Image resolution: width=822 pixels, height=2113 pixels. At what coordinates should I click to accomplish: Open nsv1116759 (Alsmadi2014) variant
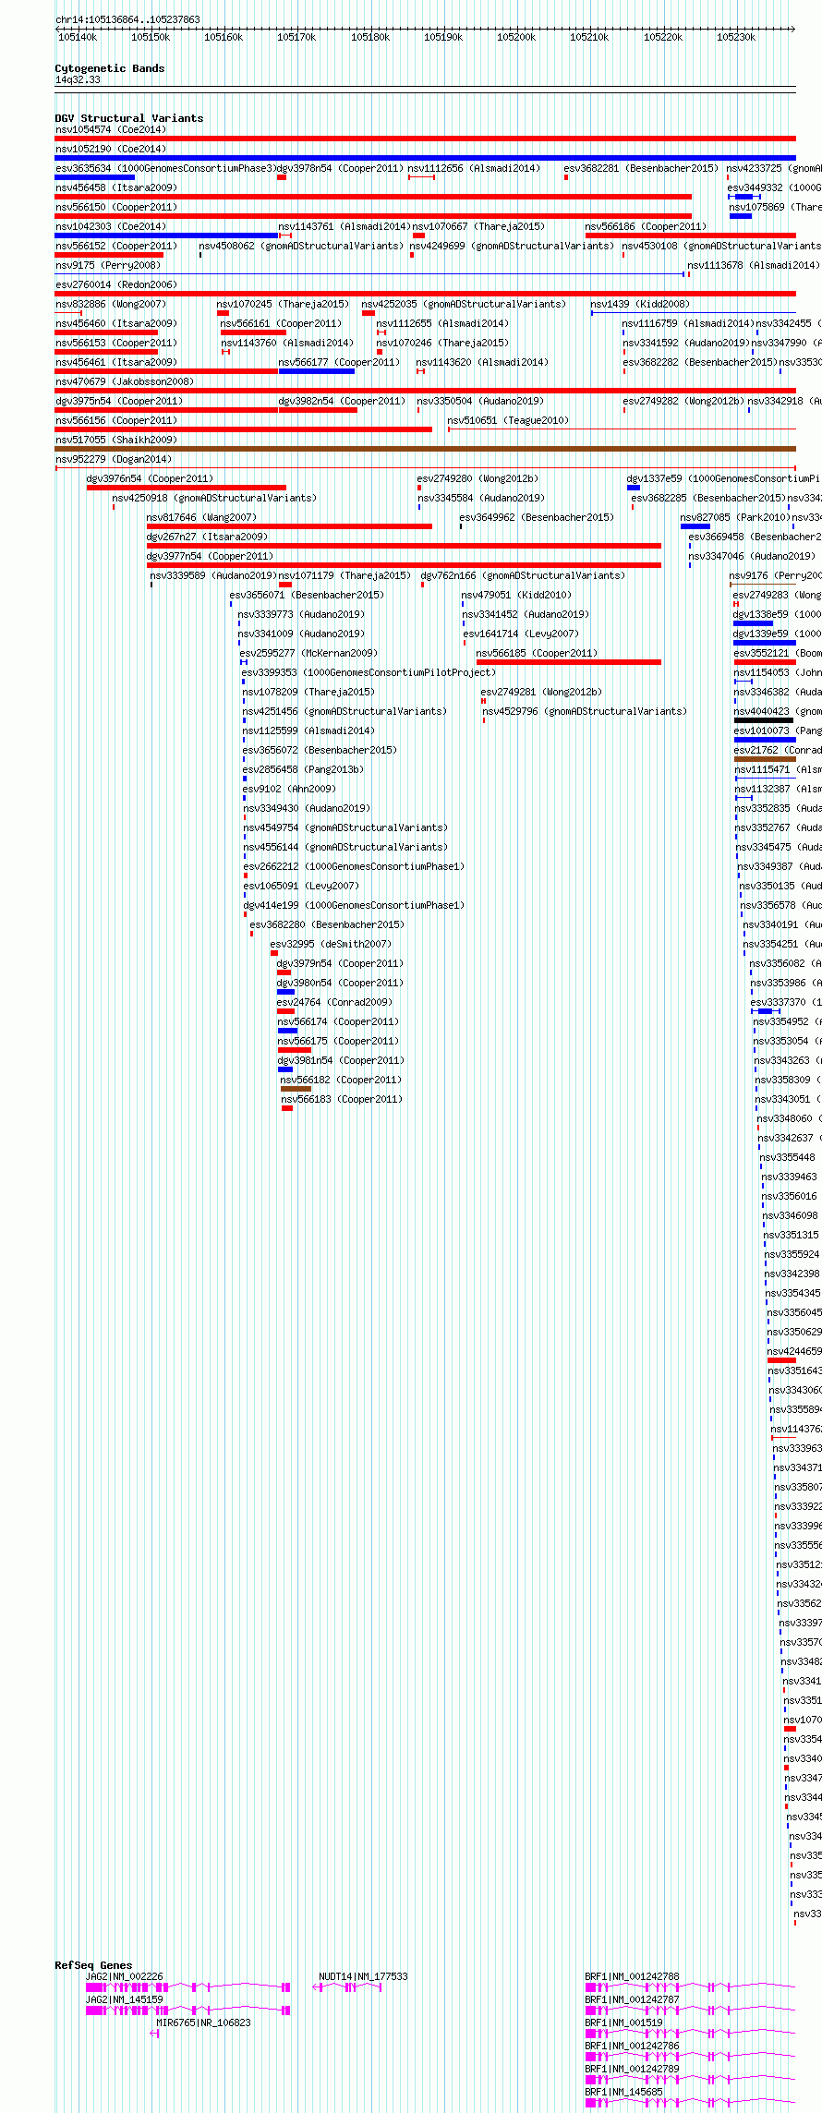(688, 323)
